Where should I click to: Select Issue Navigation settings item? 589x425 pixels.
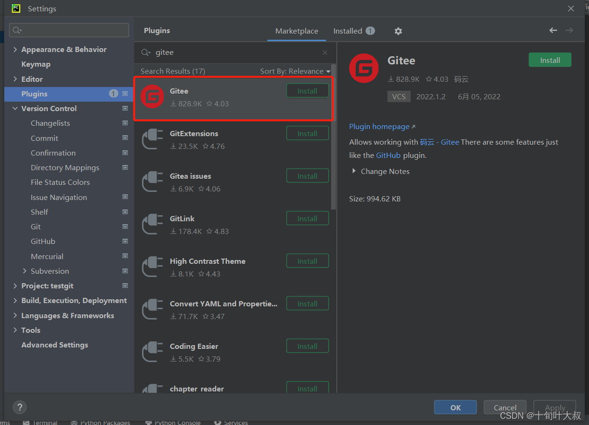click(x=59, y=197)
